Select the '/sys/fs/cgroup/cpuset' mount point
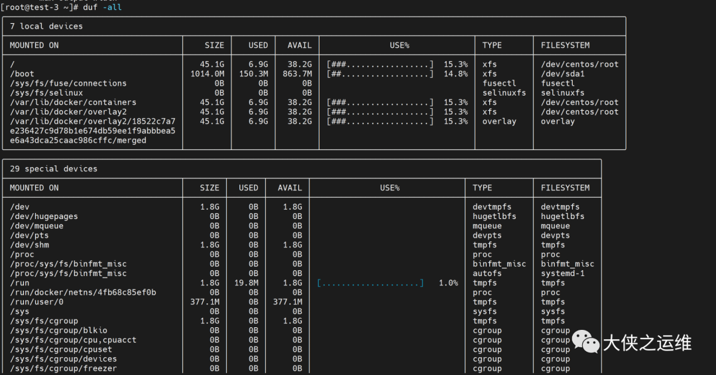The image size is (716, 375). (x=61, y=349)
